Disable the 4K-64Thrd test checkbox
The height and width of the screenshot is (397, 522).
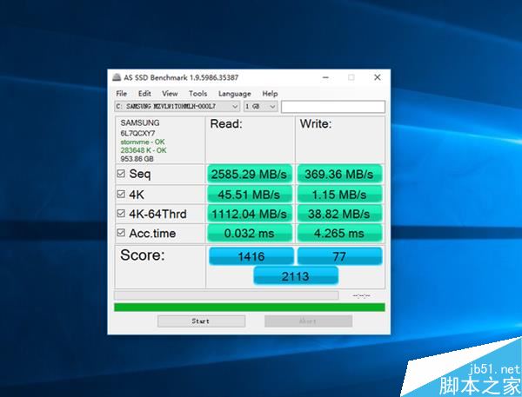pyautogui.click(x=121, y=213)
